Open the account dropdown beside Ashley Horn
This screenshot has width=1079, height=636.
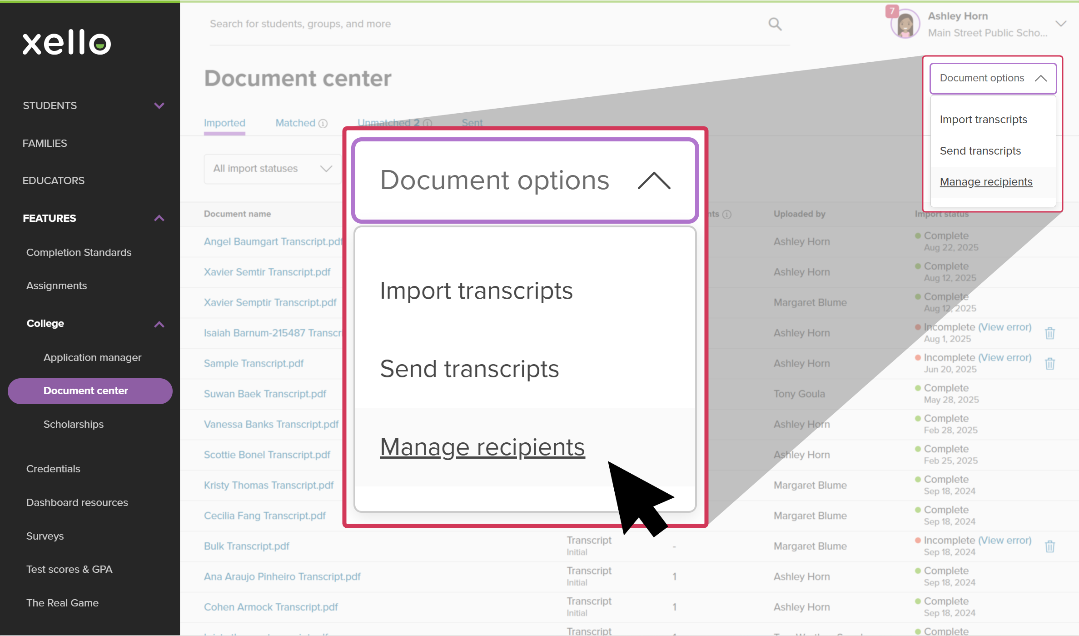1061,24
